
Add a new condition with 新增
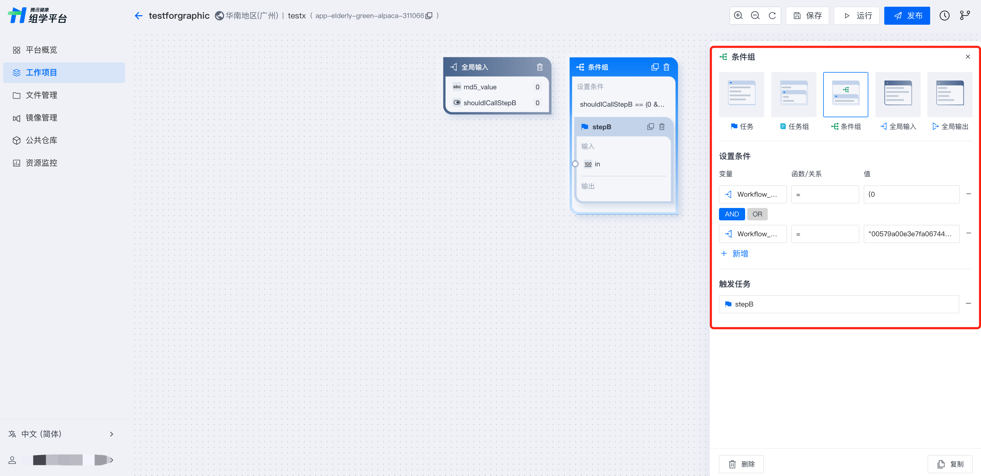pyautogui.click(x=734, y=254)
